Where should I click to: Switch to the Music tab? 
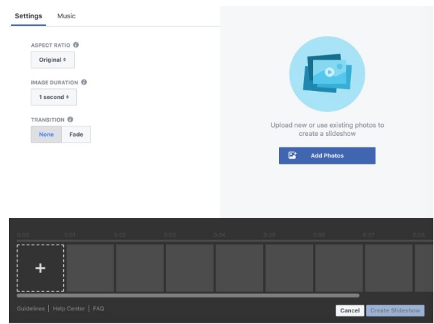[66, 16]
